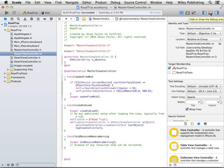Open the Navigate menu
The width and height of the screenshot is (224, 168).
click(x=72, y=3)
